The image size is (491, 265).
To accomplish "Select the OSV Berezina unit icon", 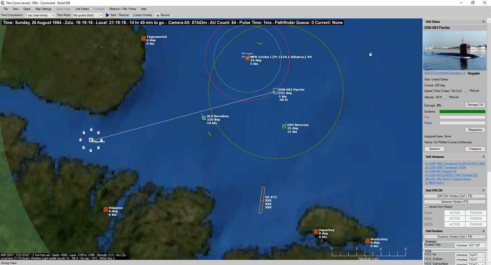I will pyautogui.click(x=284, y=126).
